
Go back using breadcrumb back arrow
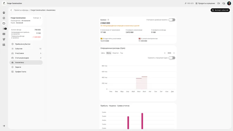coord(11,10)
